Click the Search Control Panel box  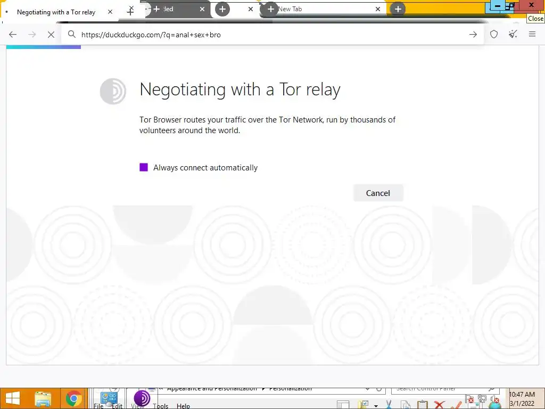pyautogui.click(x=445, y=390)
